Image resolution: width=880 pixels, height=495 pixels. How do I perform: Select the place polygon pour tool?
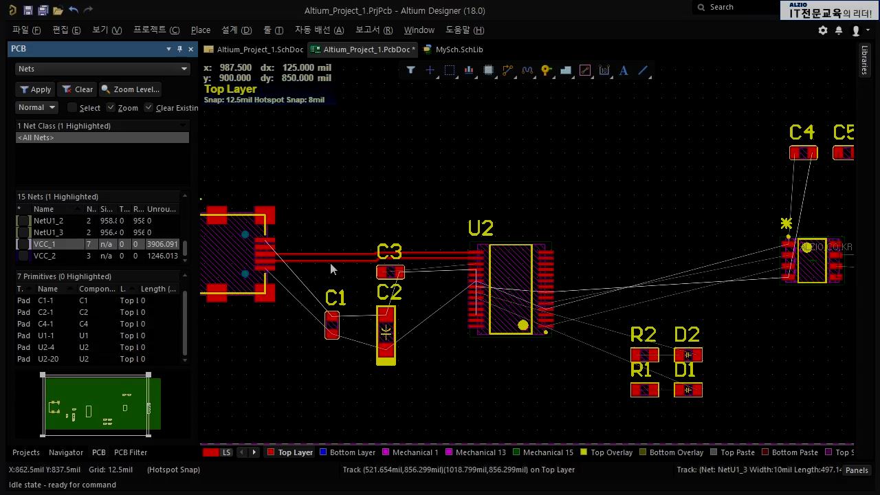click(x=566, y=70)
